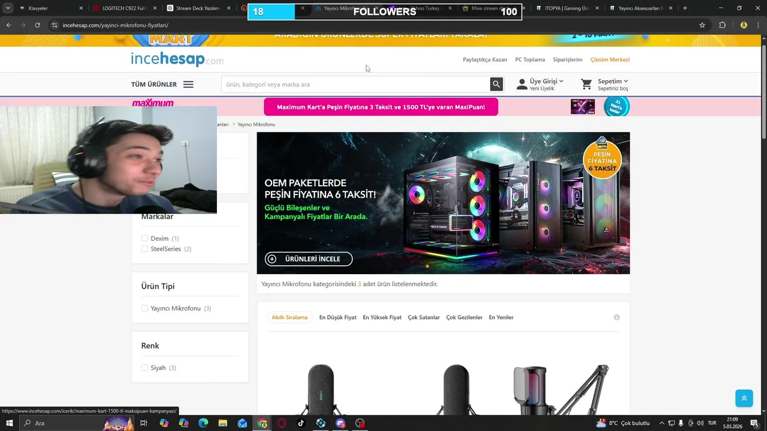Bookmark this page with the star icon
767x431 pixels.
pyautogui.click(x=702, y=25)
